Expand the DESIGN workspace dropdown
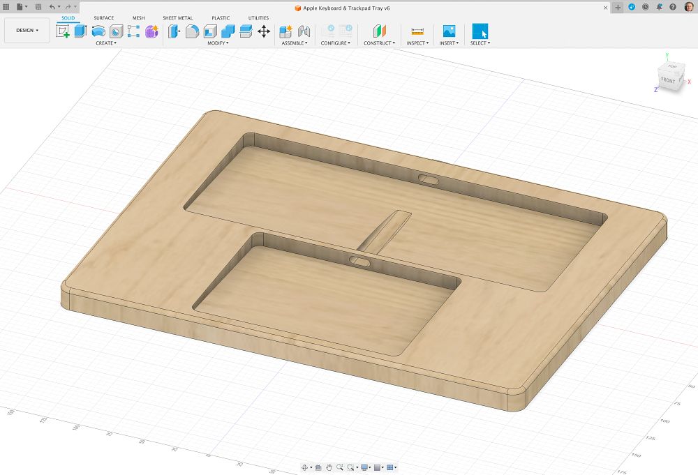The height and width of the screenshot is (475, 698). tap(27, 31)
